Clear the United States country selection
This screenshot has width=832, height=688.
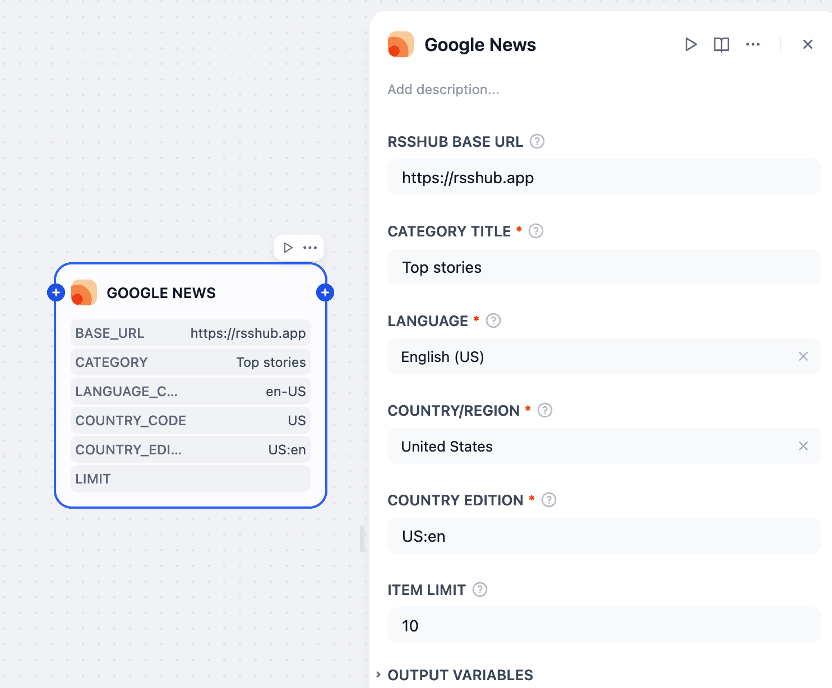(803, 446)
